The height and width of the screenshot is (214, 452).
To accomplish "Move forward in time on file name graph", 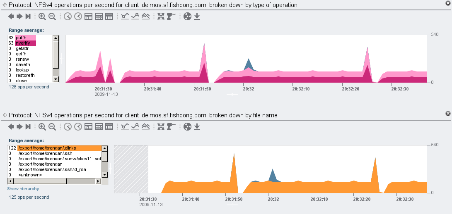I will 19,127.
